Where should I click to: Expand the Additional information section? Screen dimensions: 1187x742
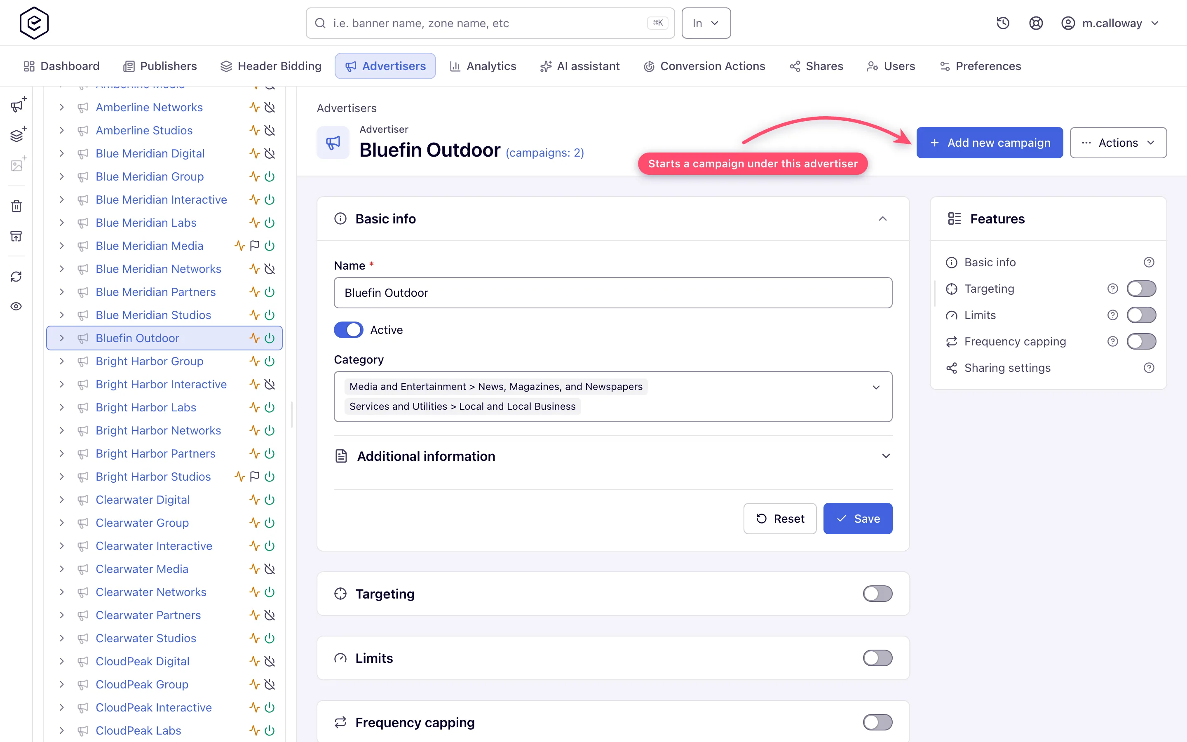click(612, 456)
